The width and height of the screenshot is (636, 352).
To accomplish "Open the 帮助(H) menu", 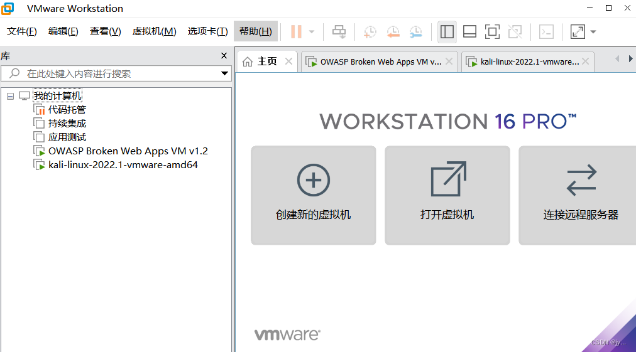I will pos(256,31).
